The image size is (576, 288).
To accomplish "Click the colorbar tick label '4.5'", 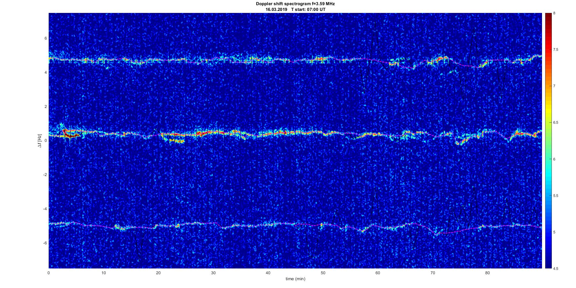I will (x=556, y=269).
